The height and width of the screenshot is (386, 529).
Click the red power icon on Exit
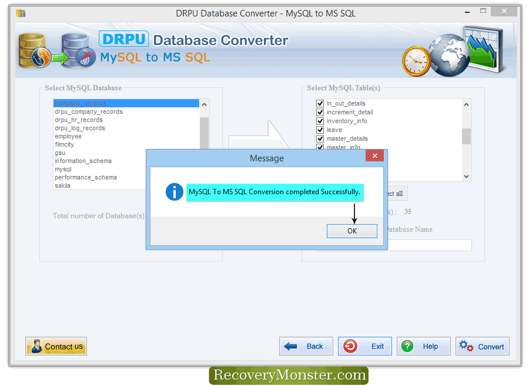point(350,346)
